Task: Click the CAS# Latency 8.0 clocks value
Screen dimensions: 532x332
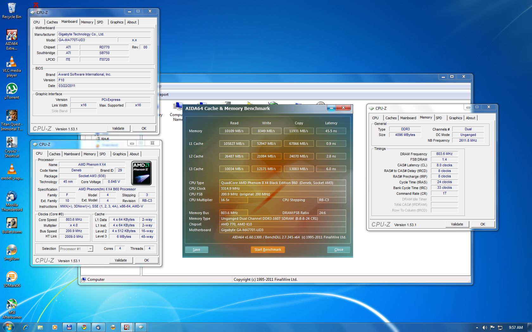Action: click(x=444, y=165)
